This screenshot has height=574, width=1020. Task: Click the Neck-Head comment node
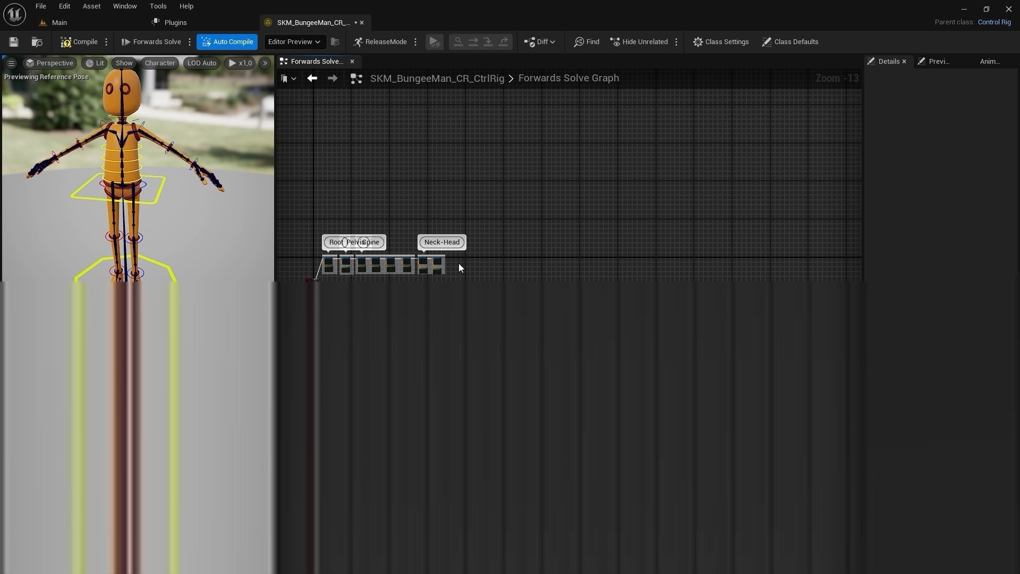441,242
